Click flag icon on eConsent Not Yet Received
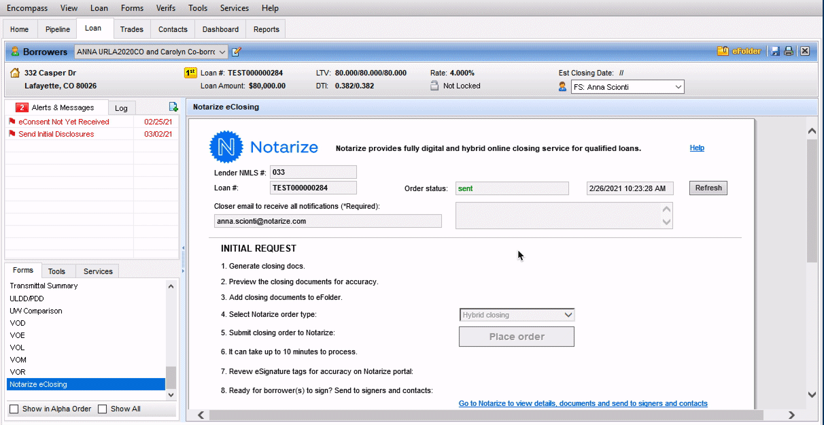The width and height of the screenshot is (824, 425). coord(12,122)
